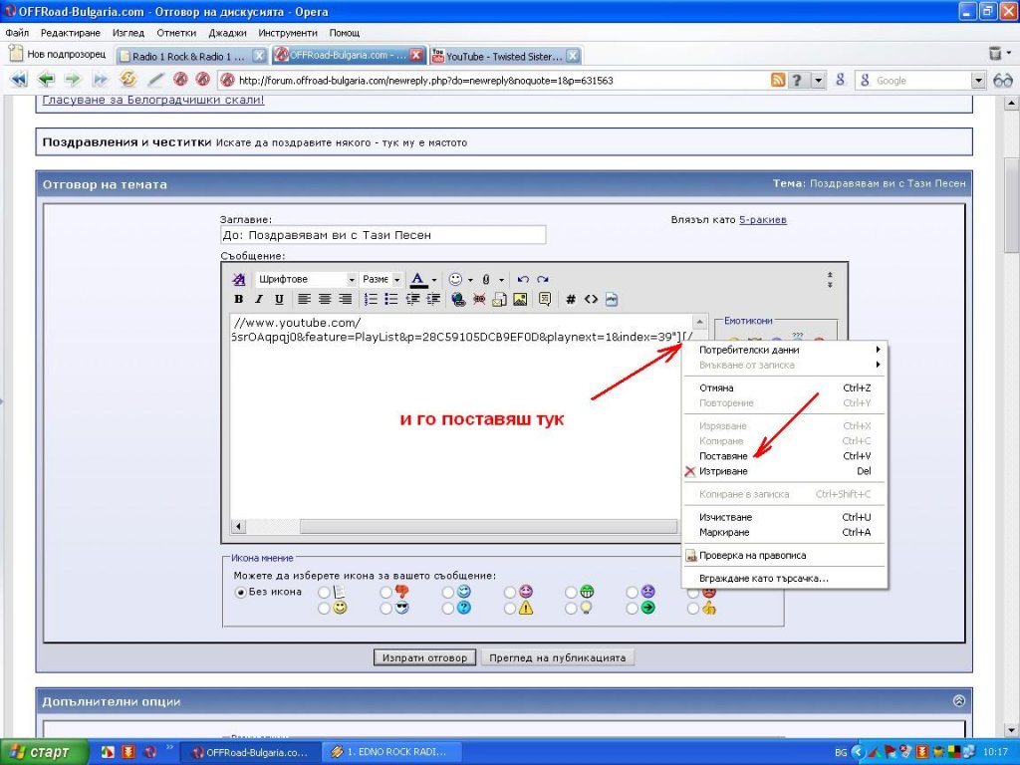The height and width of the screenshot is (765, 1020).
Task: Select the thumbs-down post icon radio
Action: coord(385,592)
